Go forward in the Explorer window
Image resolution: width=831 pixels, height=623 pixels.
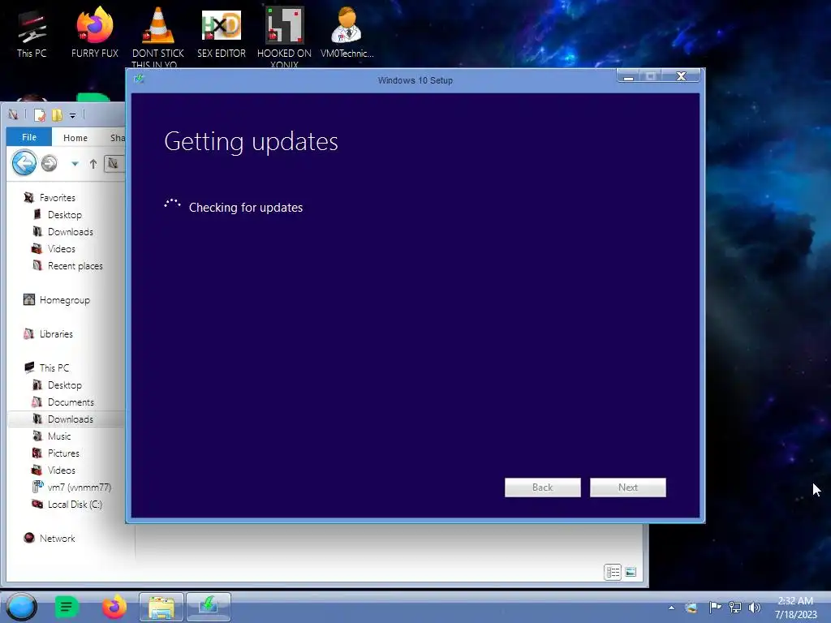click(x=50, y=164)
